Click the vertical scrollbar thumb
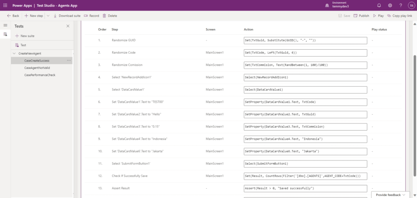The image size is (417, 198). coord(414,116)
